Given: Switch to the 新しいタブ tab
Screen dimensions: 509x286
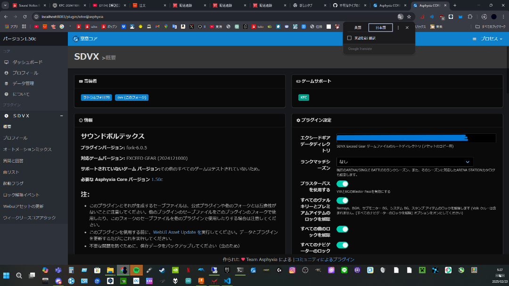Looking at the screenshot, I should tap(309, 6).
